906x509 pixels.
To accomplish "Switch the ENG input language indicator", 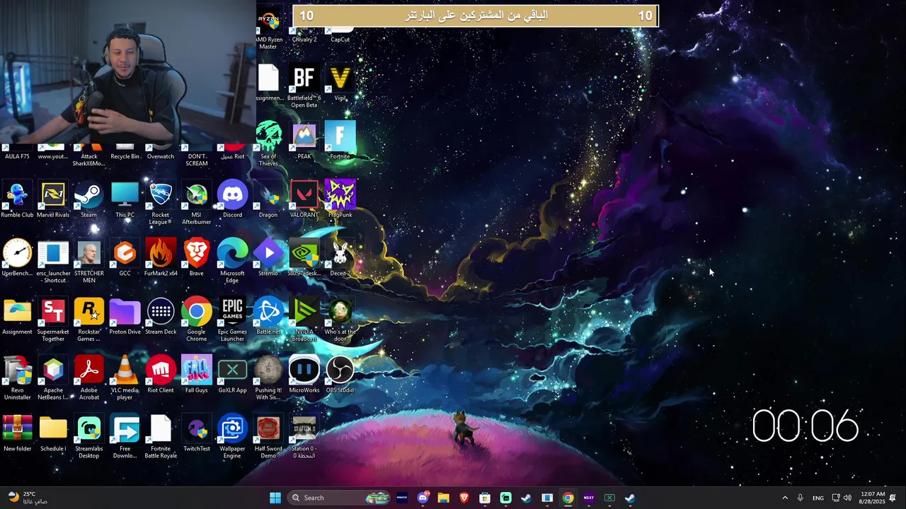I will [818, 498].
